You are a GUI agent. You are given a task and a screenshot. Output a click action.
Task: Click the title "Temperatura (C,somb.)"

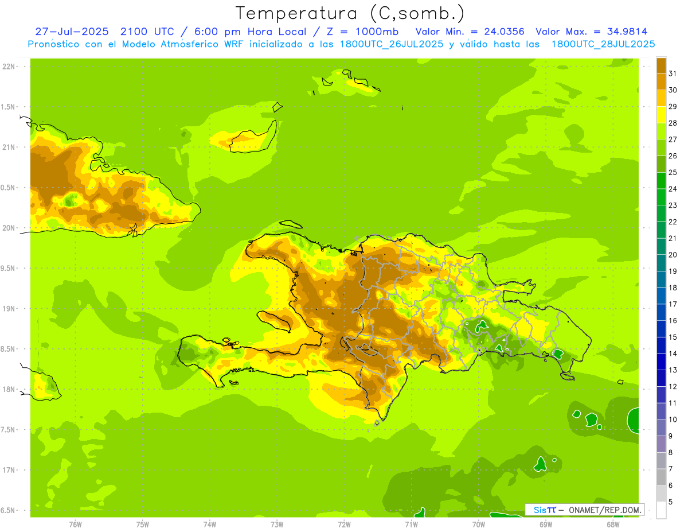pyautogui.click(x=350, y=13)
